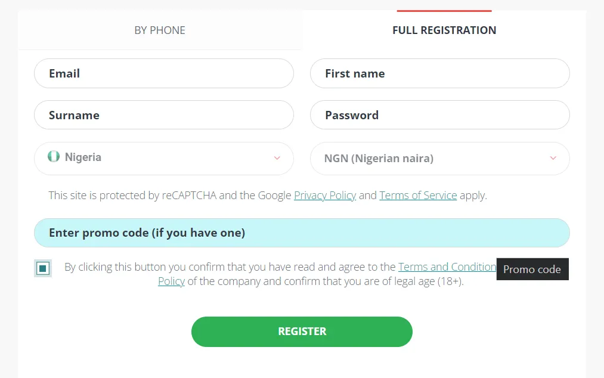Click the Terms and Conditions link

tap(447, 267)
